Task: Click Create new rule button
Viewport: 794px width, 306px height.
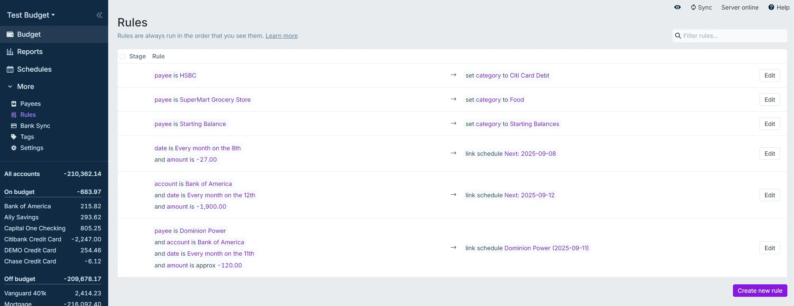Action: tap(760, 291)
